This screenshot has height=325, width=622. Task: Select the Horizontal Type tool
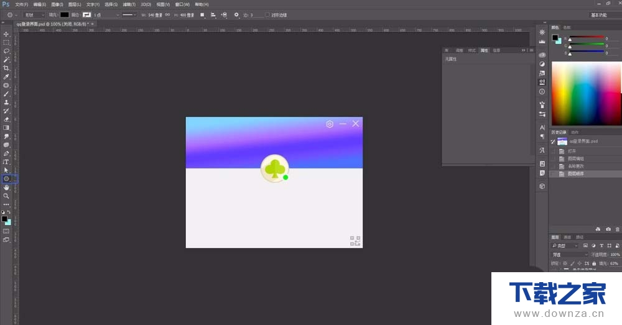(6, 162)
